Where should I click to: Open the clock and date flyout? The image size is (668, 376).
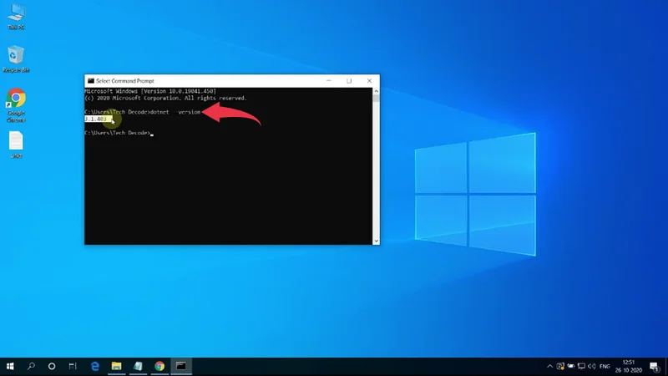tap(629, 366)
